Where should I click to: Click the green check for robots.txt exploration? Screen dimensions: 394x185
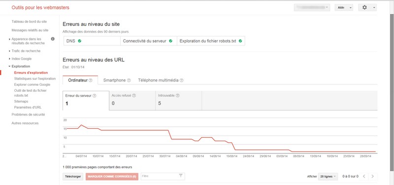(x=240, y=41)
